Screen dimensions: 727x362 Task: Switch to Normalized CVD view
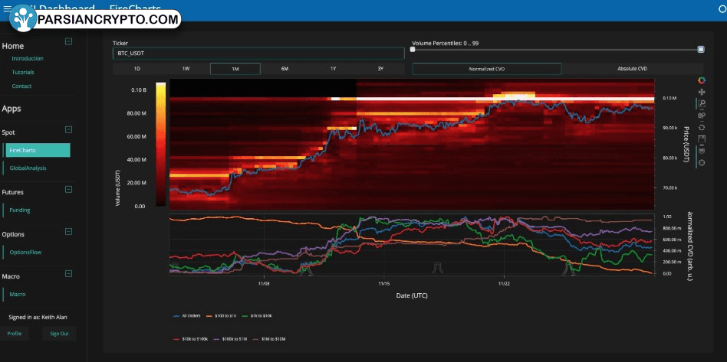(487, 69)
